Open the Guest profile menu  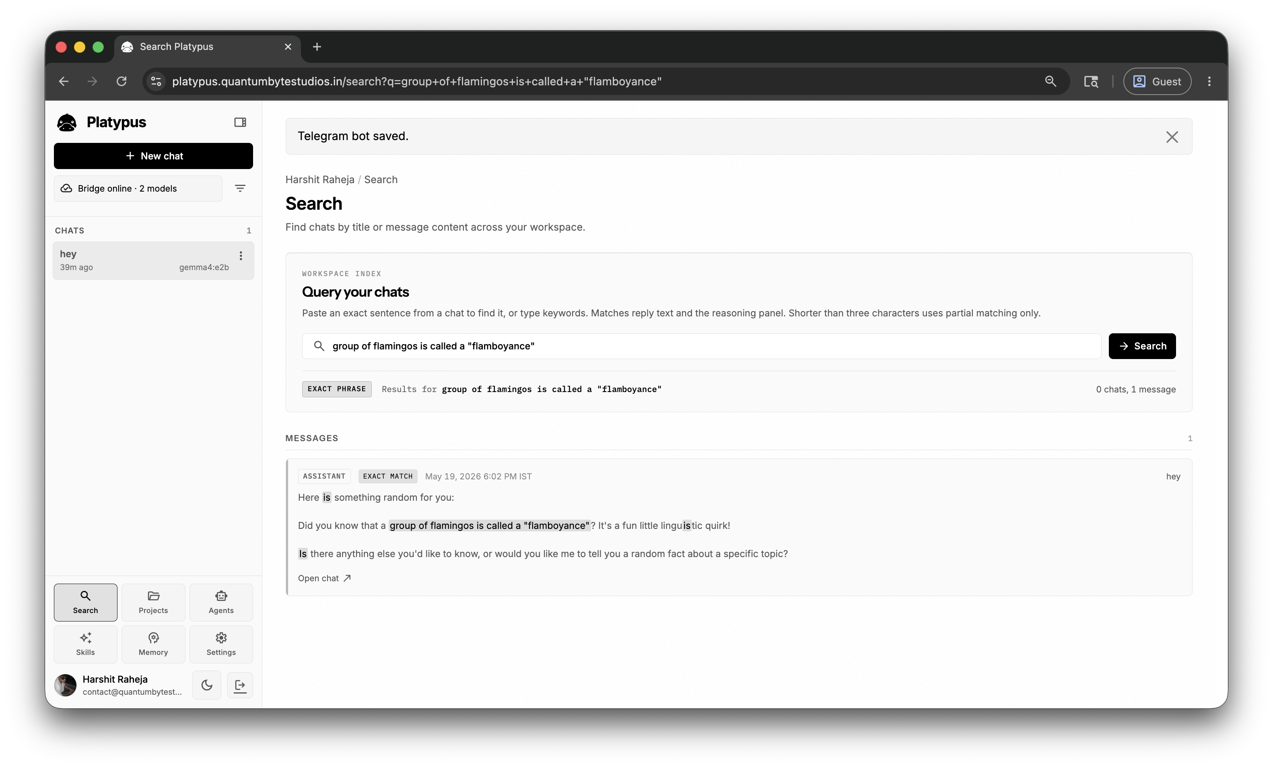coord(1157,81)
